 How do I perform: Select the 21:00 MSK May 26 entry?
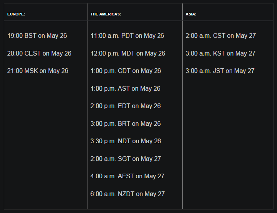click(38, 71)
